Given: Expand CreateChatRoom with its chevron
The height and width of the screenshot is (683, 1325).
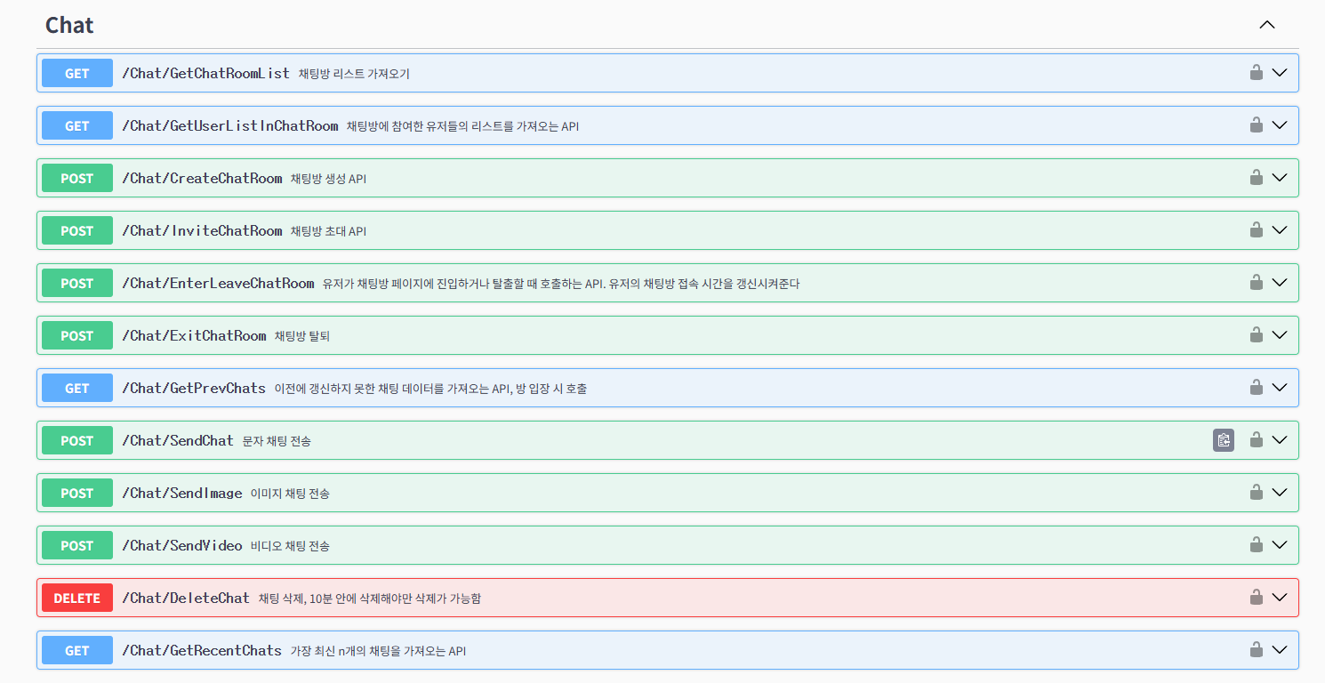Looking at the screenshot, I should pos(1280,177).
